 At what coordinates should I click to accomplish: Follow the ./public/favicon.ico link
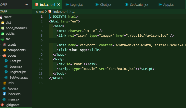[x=147, y=36]
